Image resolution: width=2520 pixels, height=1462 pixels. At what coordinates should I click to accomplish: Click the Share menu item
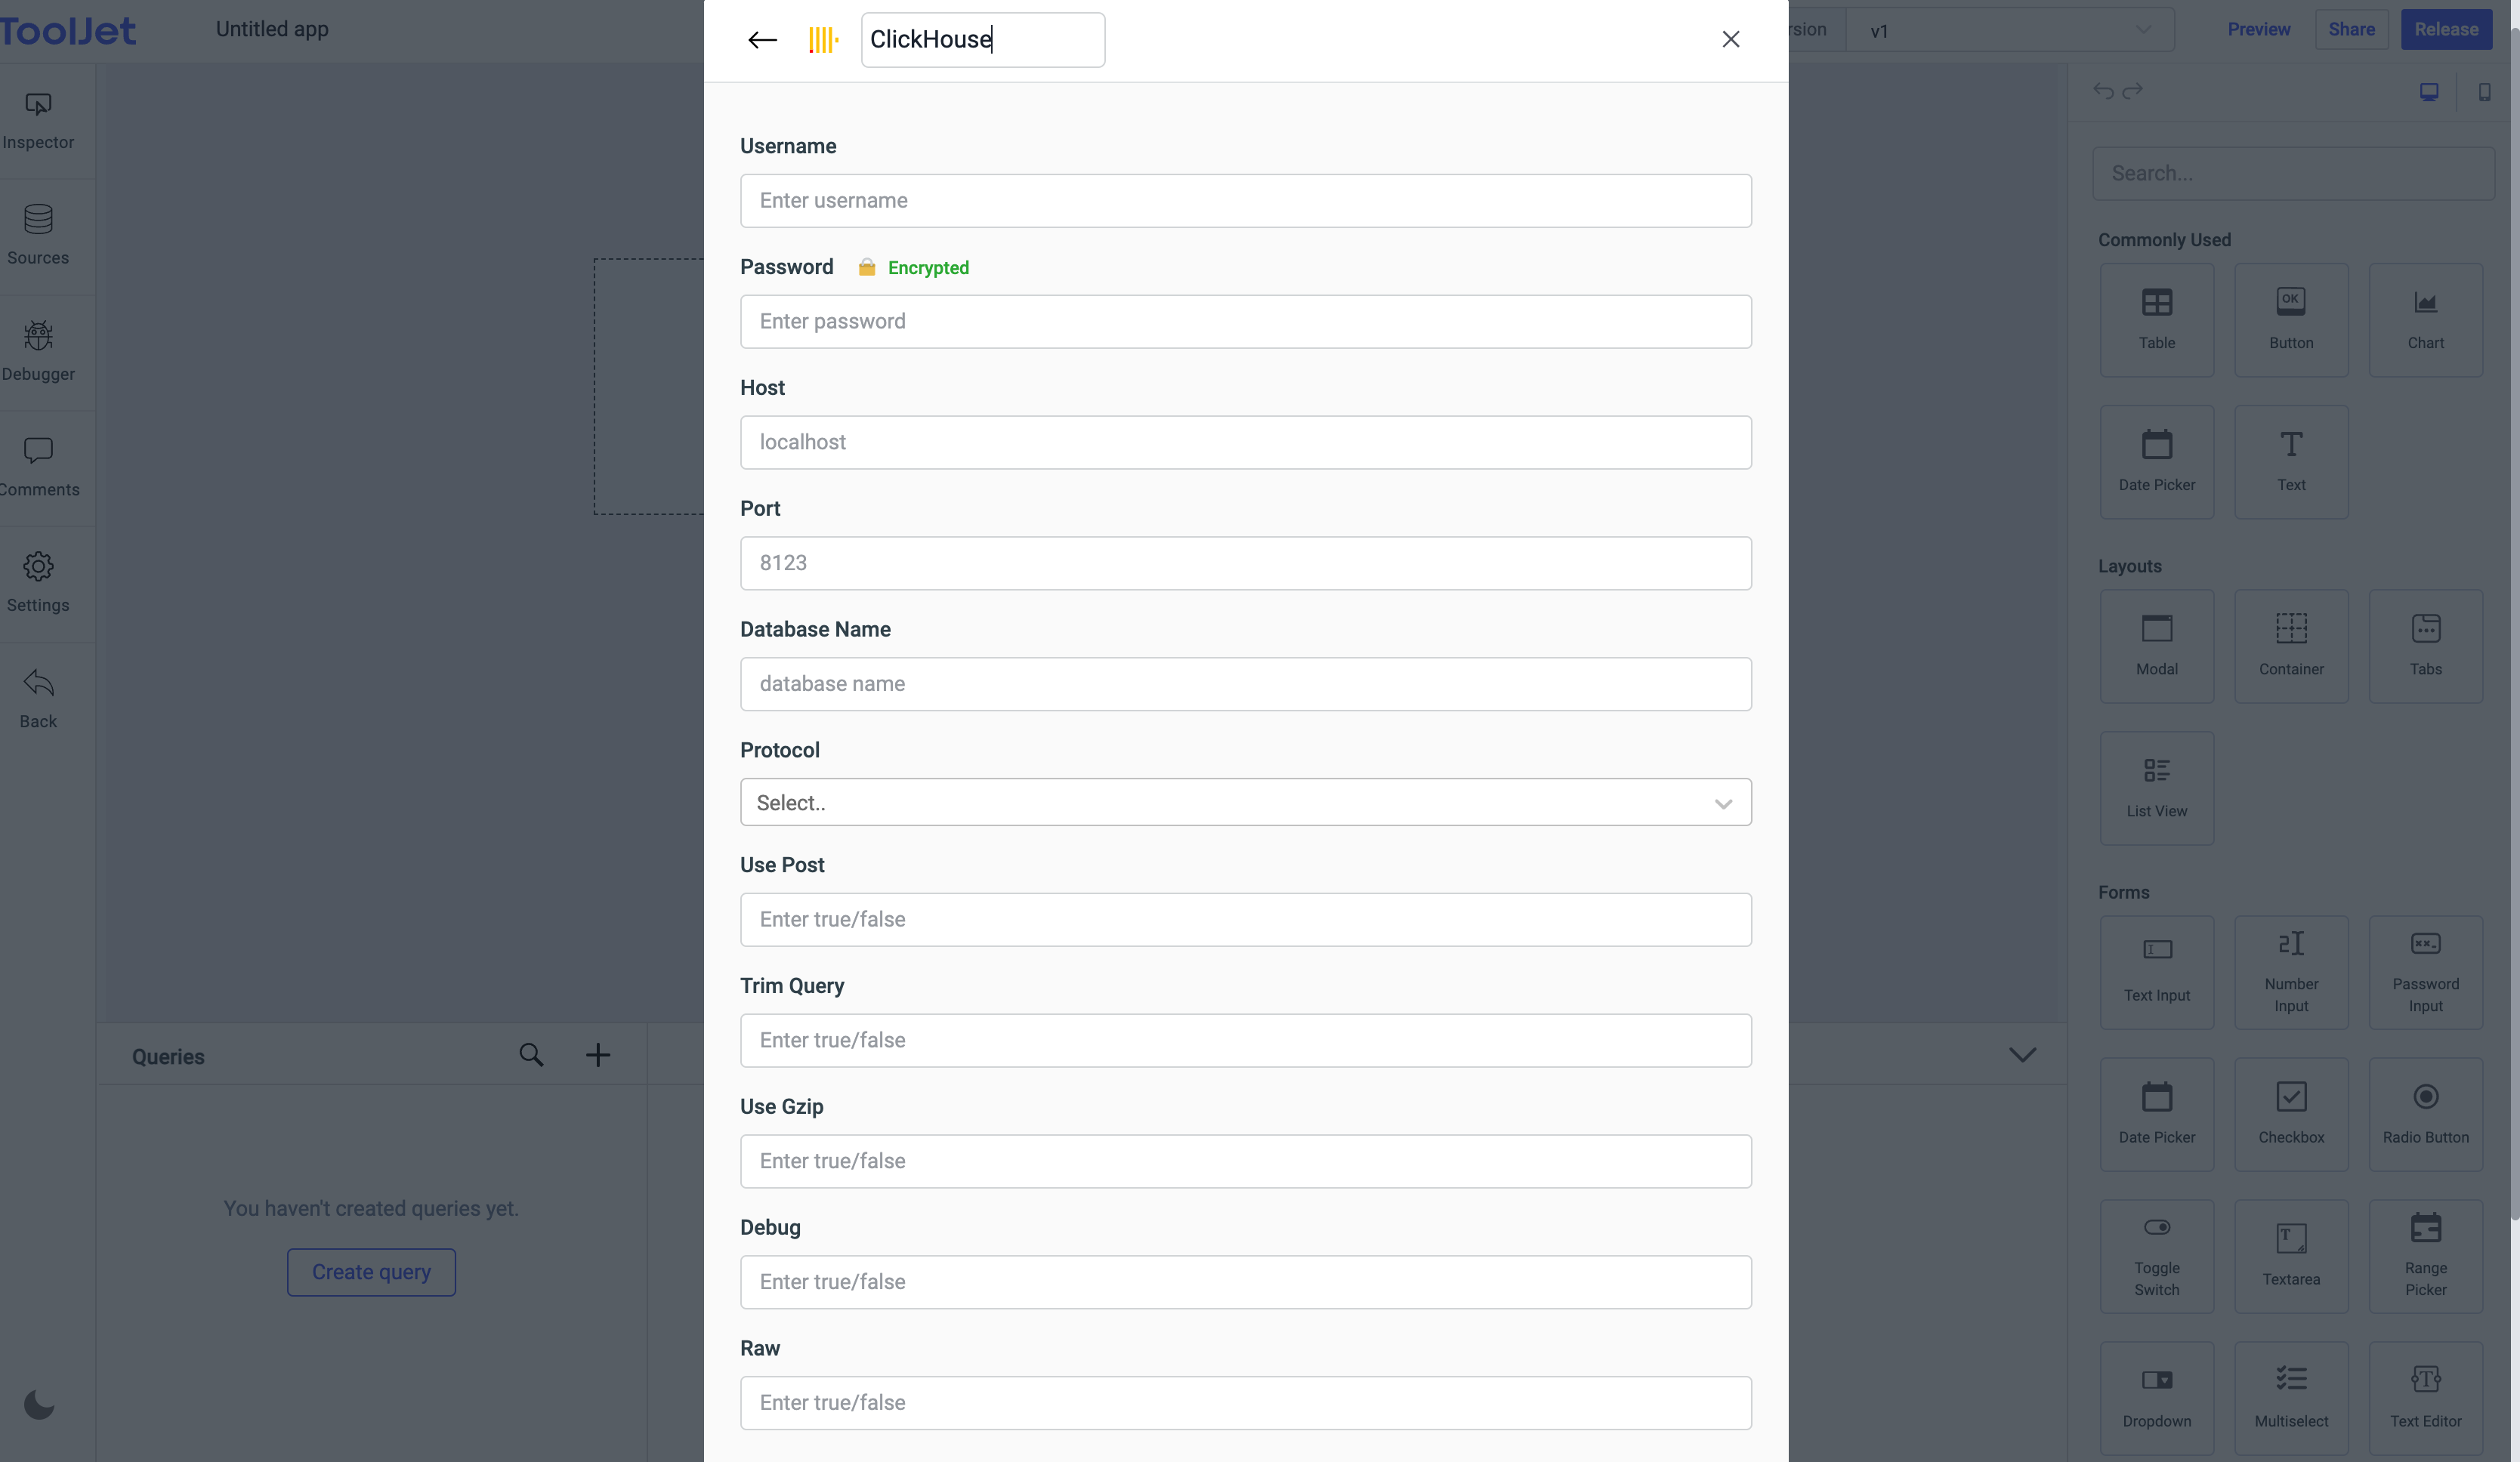pos(2353,28)
